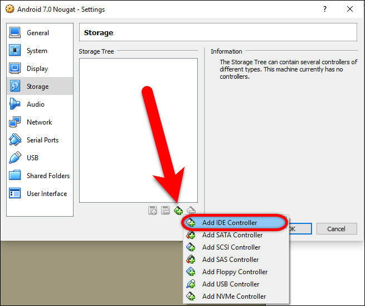Image resolution: width=365 pixels, height=306 pixels.
Task: Click the icon beside Add NVMe Controller
Action: point(191,296)
